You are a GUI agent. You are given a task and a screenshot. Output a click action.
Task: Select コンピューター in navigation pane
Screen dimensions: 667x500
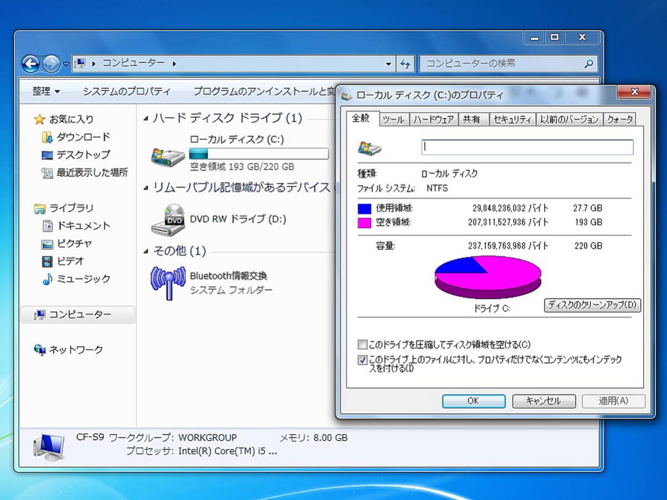[77, 314]
